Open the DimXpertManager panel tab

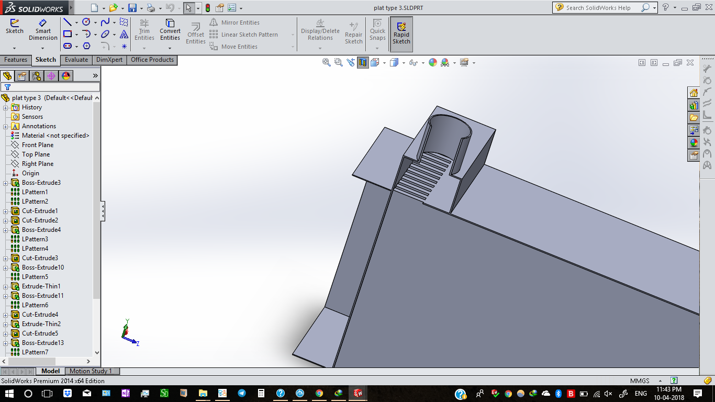(51, 76)
